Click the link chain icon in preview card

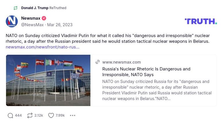point(98,62)
